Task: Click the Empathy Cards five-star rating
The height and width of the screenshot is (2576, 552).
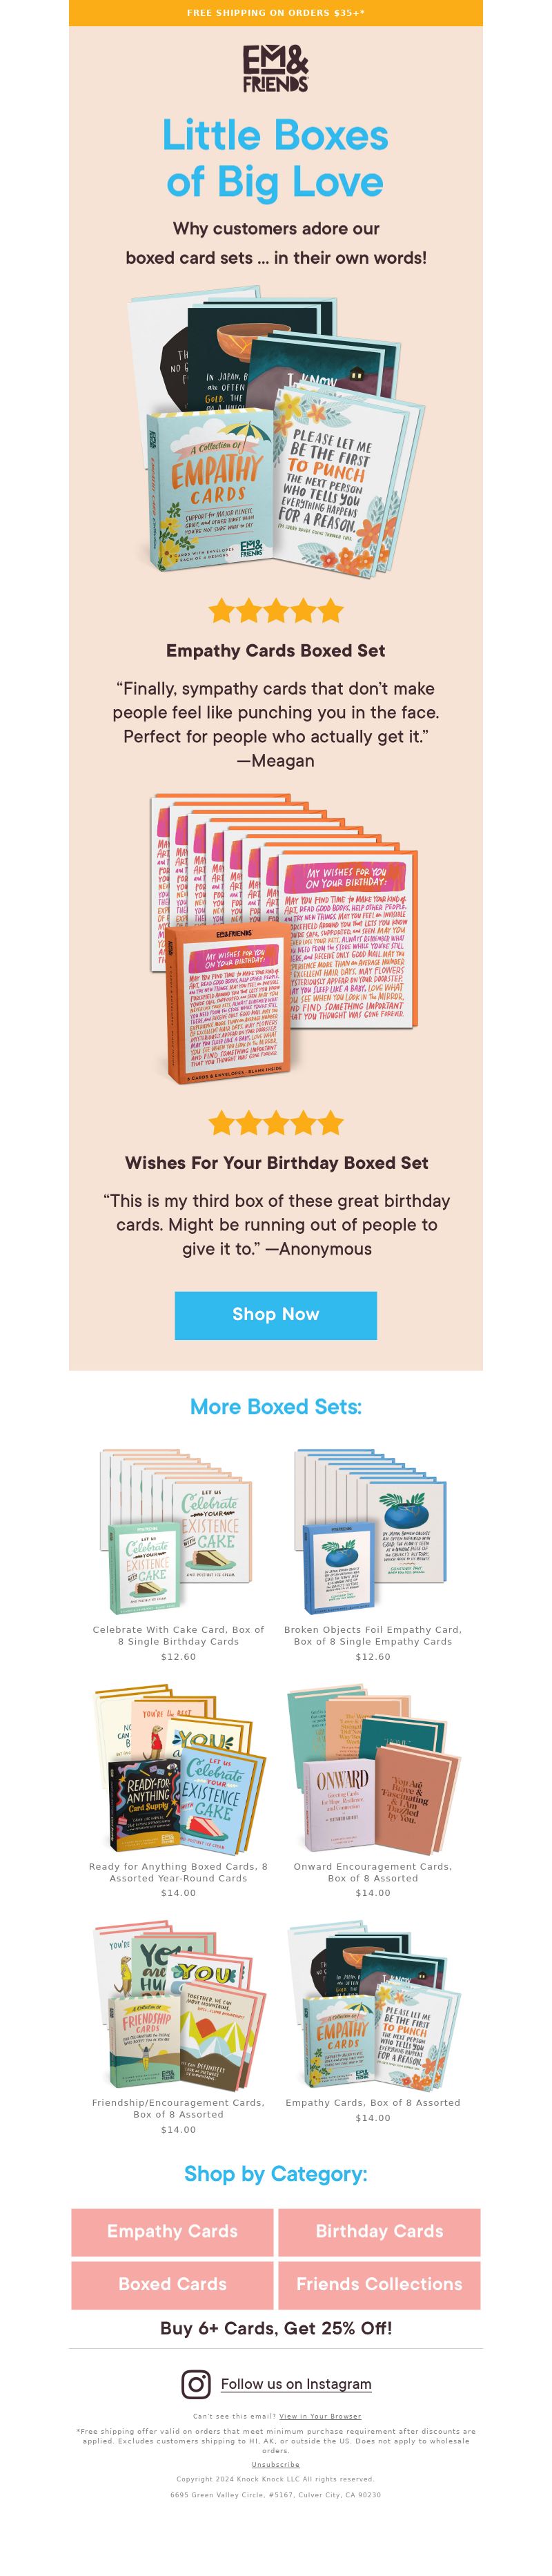Action: pyautogui.click(x=275, y=610)
